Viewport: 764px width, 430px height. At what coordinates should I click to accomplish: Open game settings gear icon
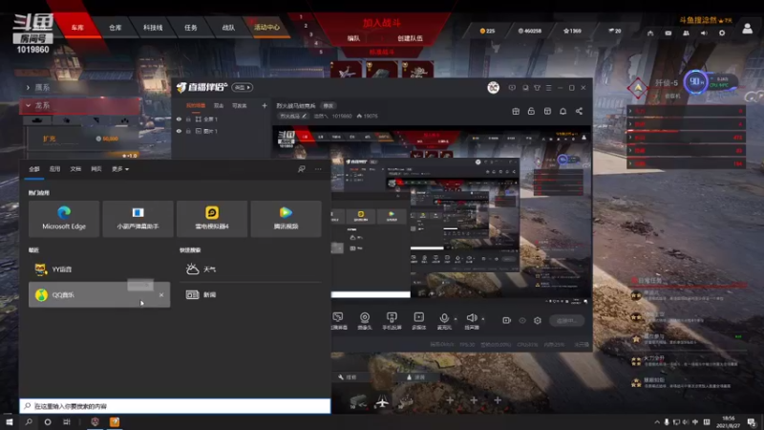722,32
